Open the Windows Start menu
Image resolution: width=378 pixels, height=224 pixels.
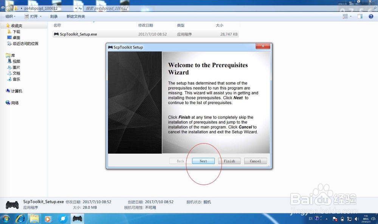pos(5,219)
